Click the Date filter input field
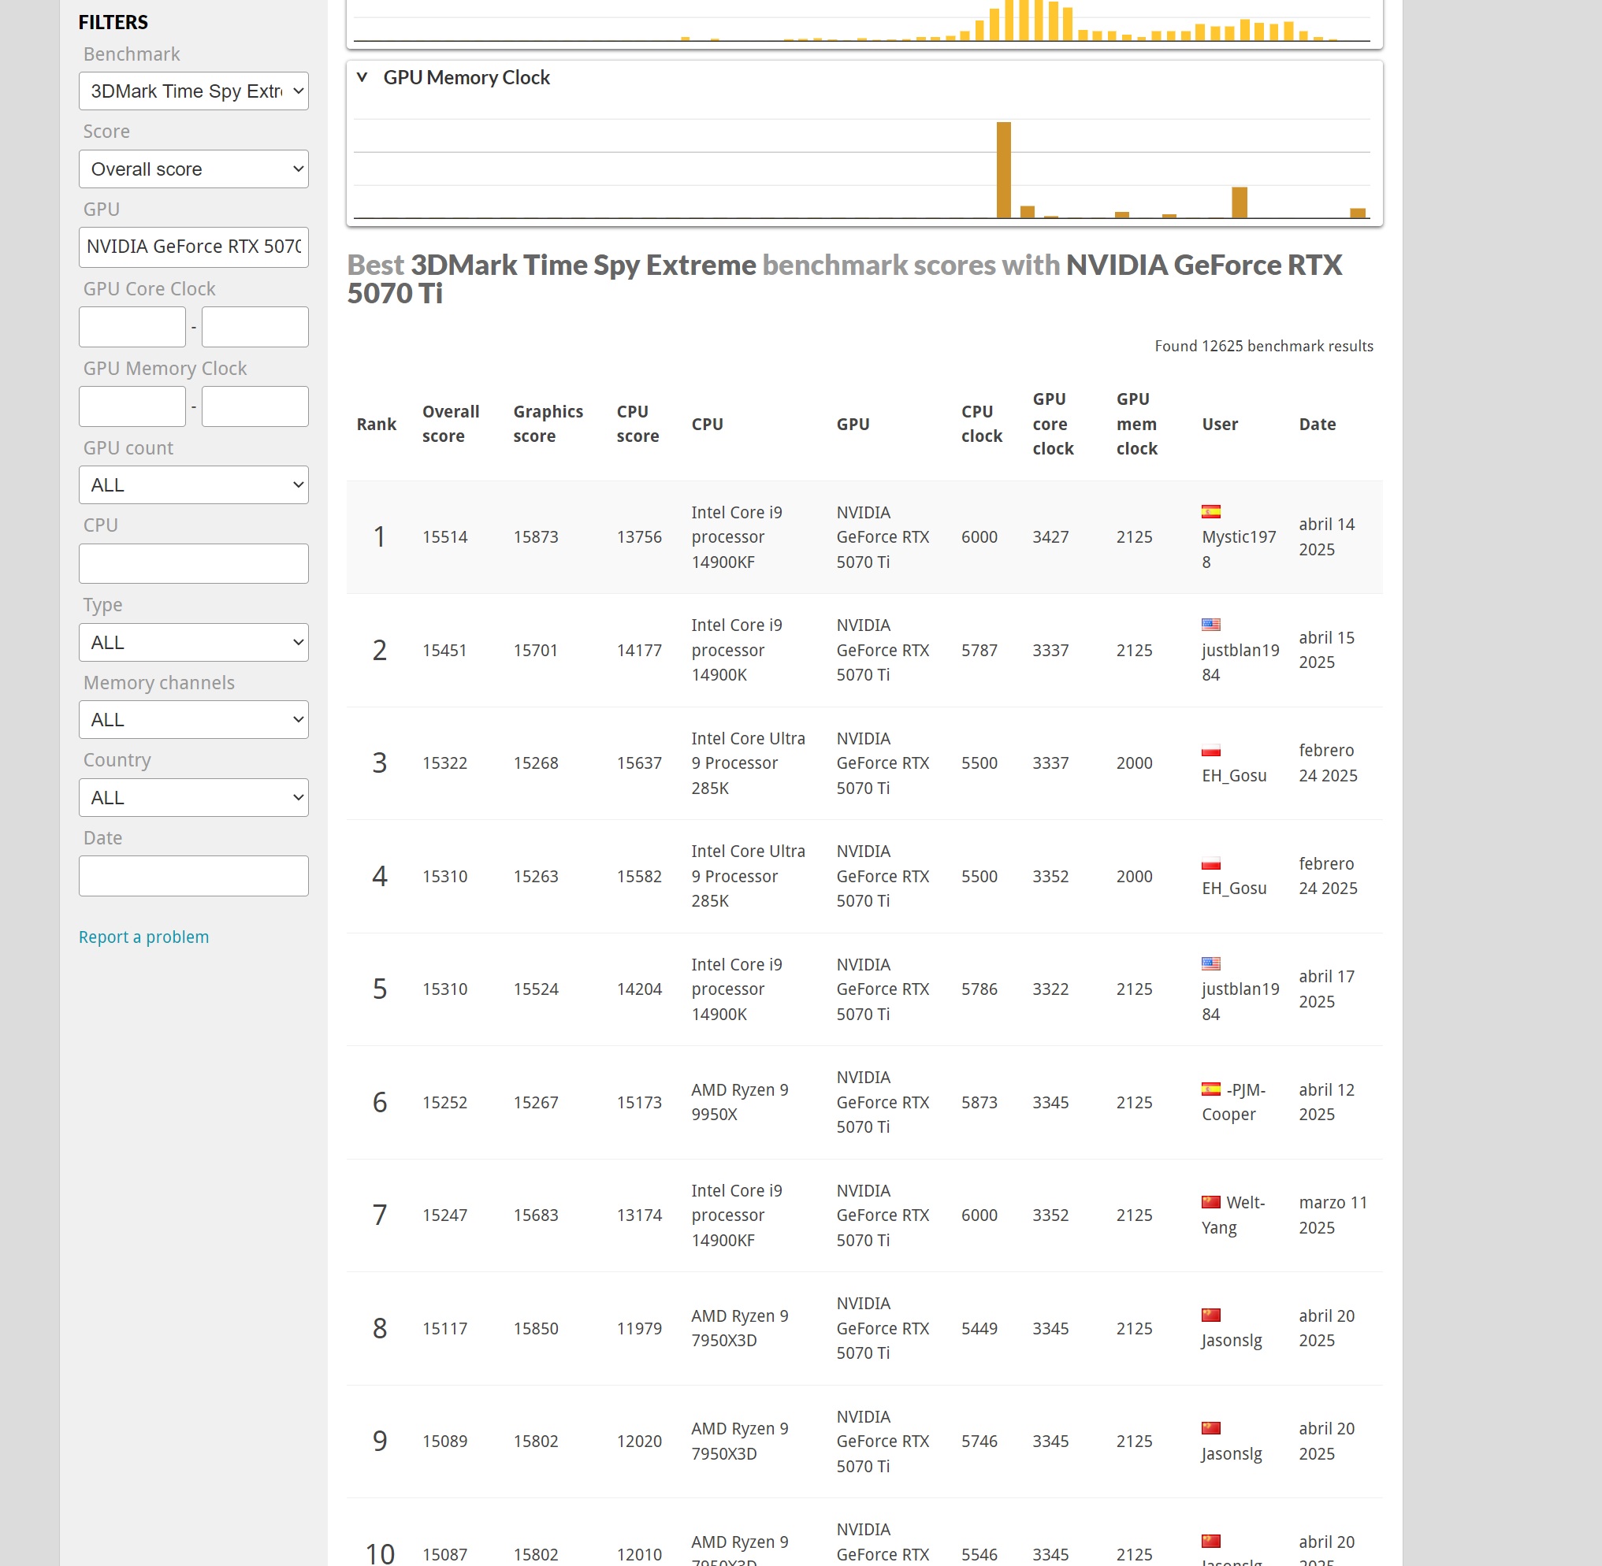1602x1566 pixels. click(193, 875)
